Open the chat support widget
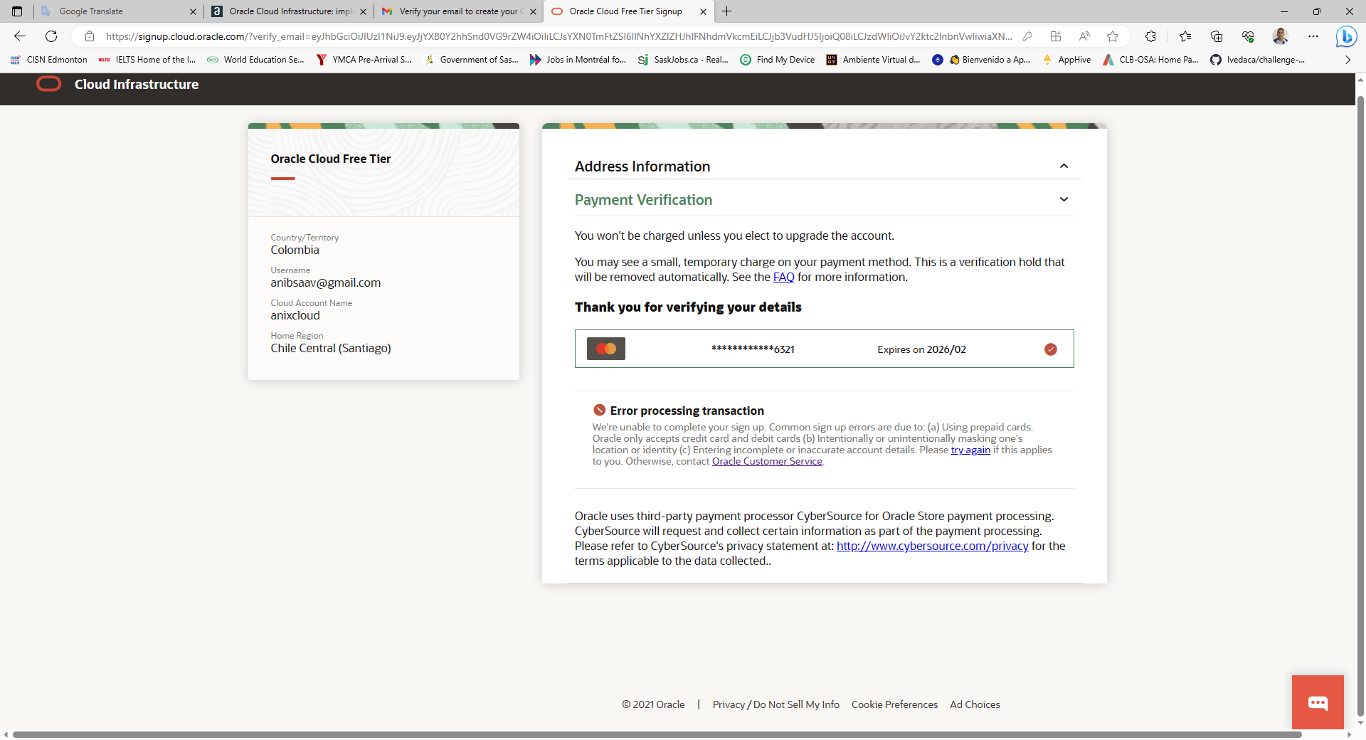 tap(1318, 702)
